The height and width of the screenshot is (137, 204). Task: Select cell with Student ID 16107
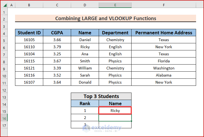(29, 82)
